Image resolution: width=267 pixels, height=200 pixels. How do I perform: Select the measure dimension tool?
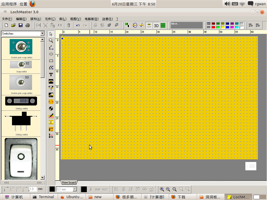point(51,136)
